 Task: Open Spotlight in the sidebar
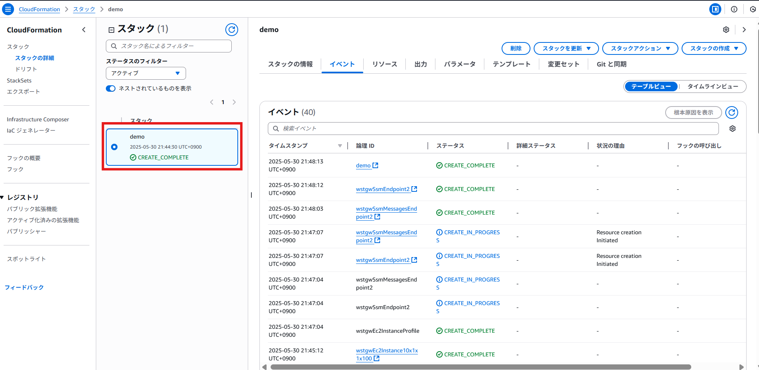click(26, 259)
